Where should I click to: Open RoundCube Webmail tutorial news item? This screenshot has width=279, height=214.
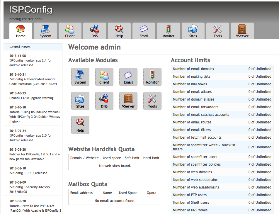click(35, 117)
